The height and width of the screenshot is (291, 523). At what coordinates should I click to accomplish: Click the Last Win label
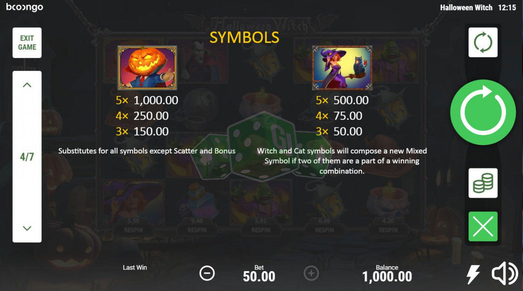tap(135, 268)
